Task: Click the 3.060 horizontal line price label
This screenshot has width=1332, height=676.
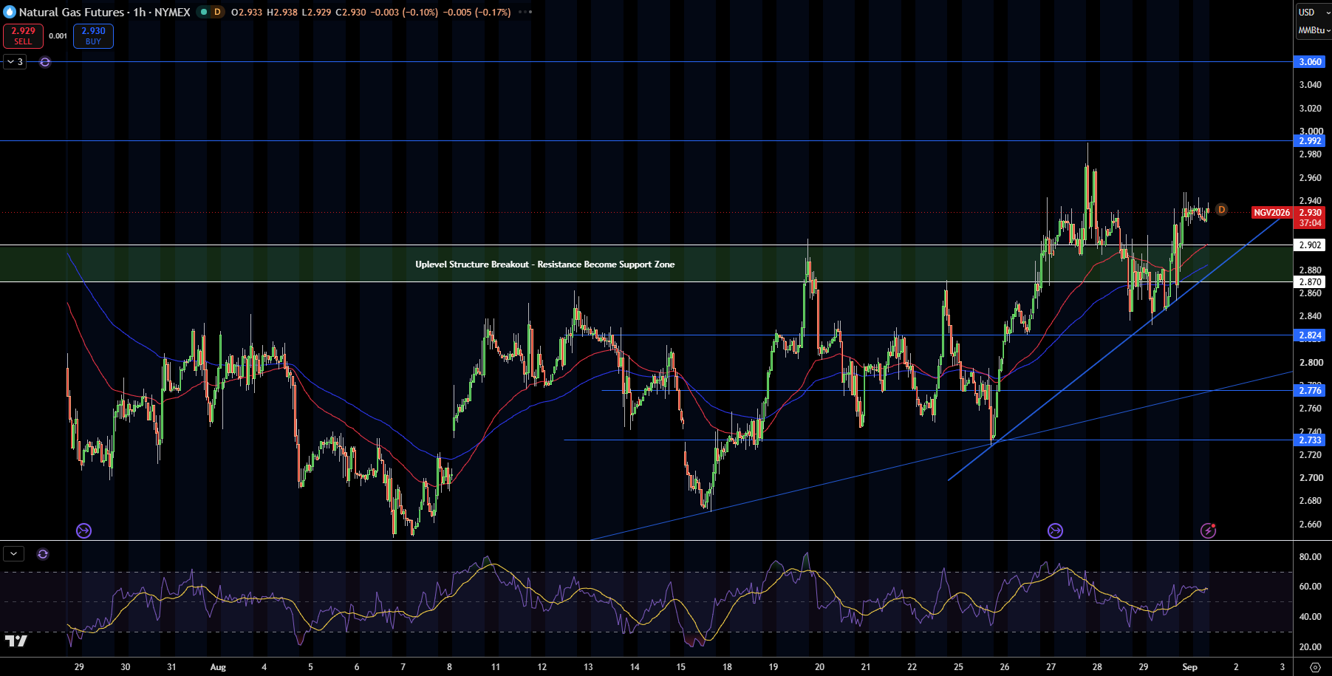Action: (x=1311, y=62)
